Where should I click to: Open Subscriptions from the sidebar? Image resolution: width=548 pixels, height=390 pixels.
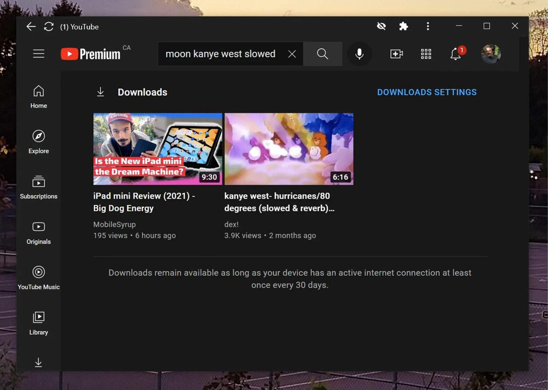click(39, 187)
